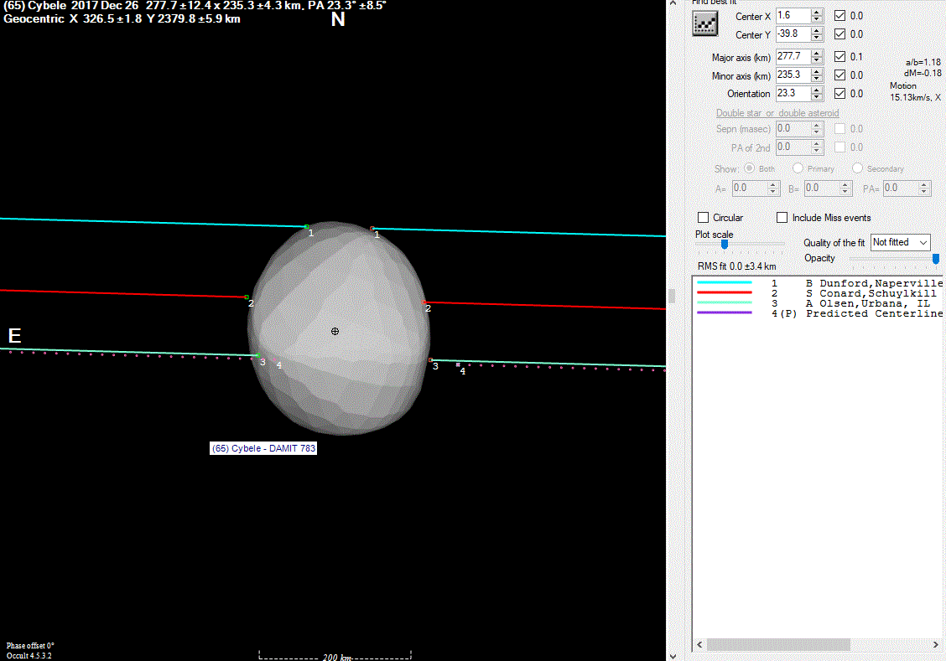The height and width of the screenshot is (661, 946).
Task: Click the Center Y value field
Action: pos(793,34)
